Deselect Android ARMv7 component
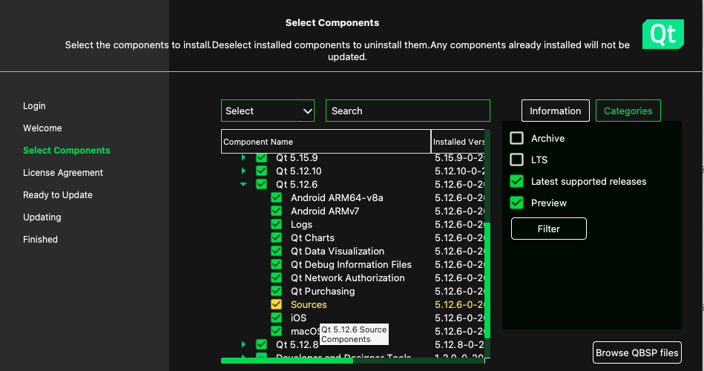 point(276,211)
